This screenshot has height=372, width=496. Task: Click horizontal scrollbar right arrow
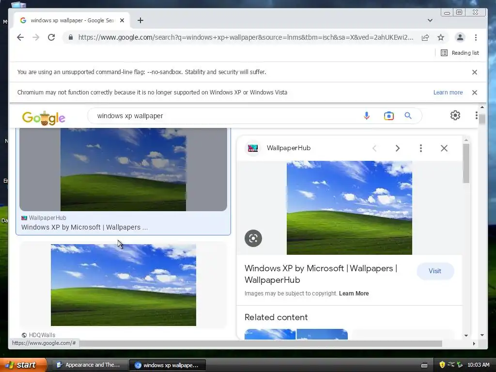[474, 343]
